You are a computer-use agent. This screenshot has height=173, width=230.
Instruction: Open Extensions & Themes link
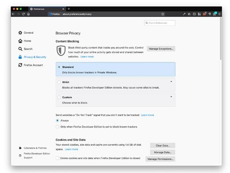[35, 148]
